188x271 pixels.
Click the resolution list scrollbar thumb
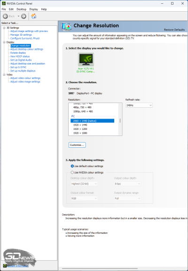point(120,120)
